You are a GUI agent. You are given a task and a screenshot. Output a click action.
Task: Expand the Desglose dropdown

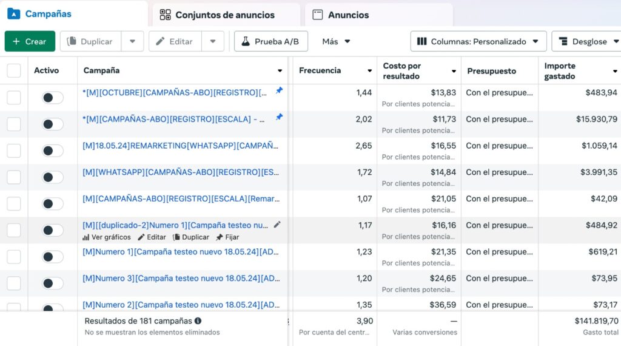point(585,41)
